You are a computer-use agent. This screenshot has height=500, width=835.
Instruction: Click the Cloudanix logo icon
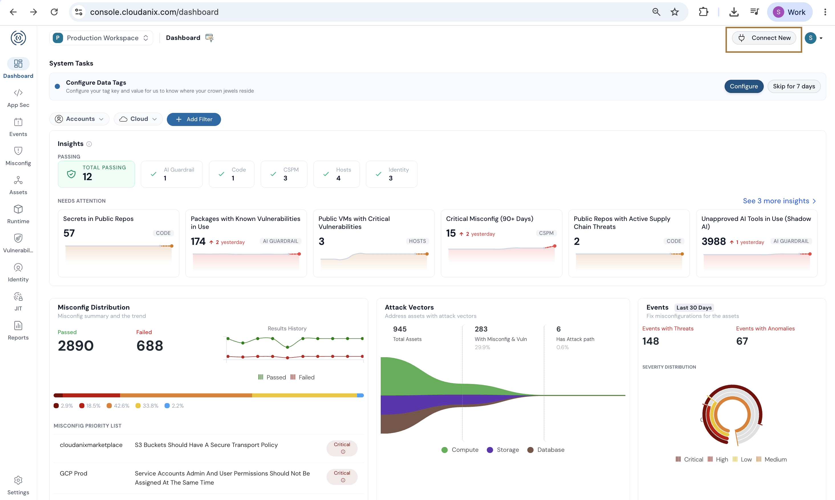pyautogui.click(x=18, y=38)
